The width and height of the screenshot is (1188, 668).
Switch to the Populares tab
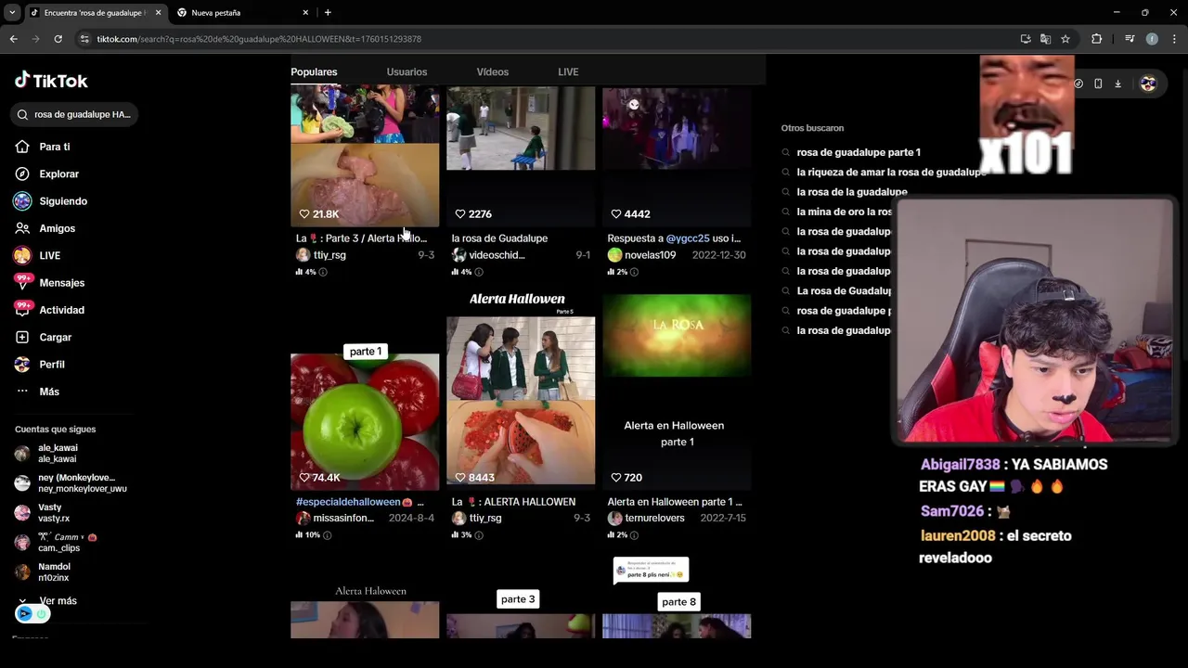[x=314, y=71]
